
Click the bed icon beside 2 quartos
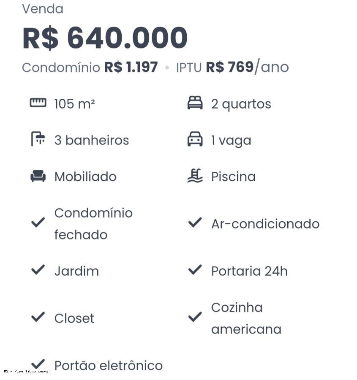click(195, 103)
